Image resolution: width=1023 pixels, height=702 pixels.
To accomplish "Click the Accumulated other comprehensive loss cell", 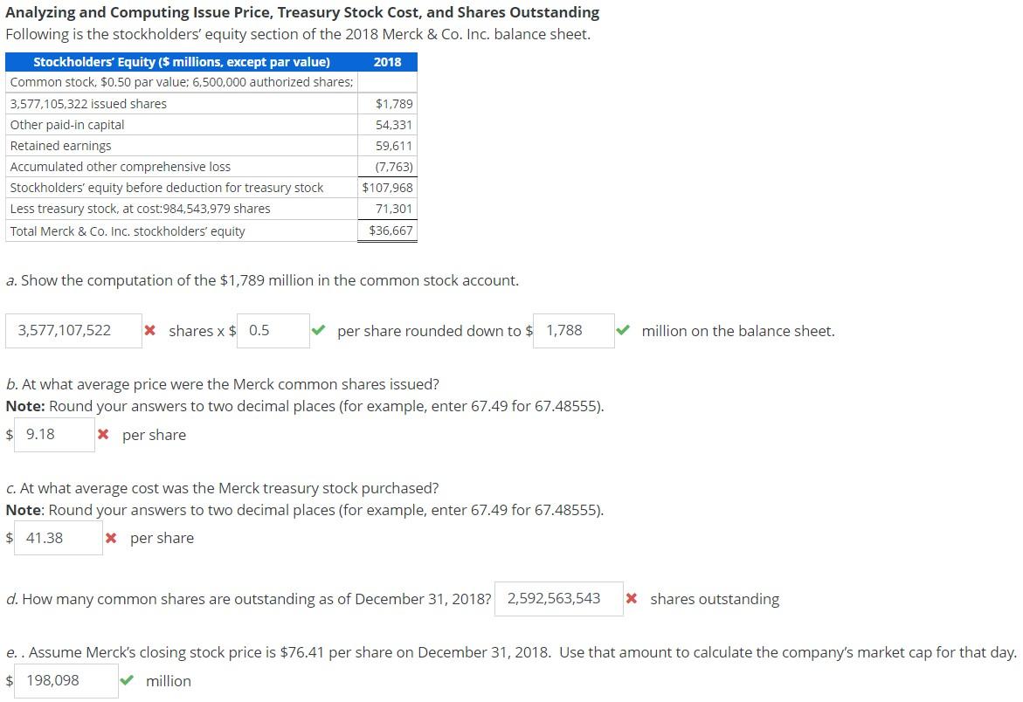I will (119, 166).
